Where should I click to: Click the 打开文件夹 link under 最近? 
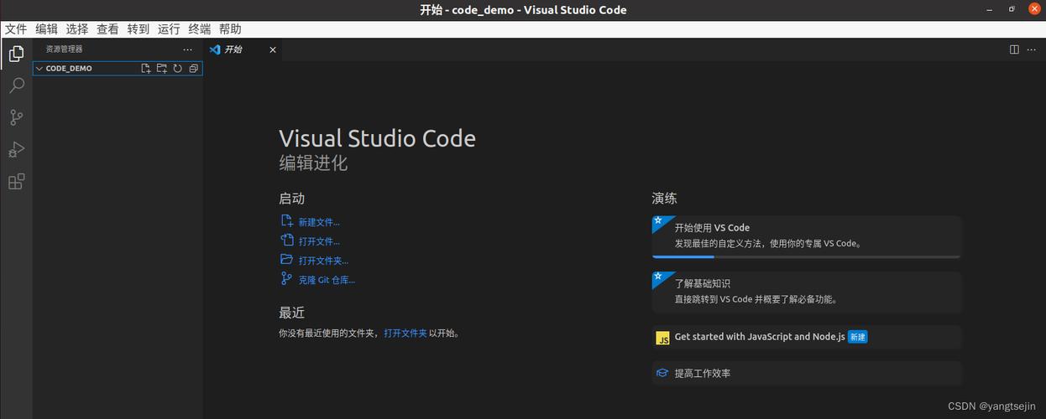[405, 333]
